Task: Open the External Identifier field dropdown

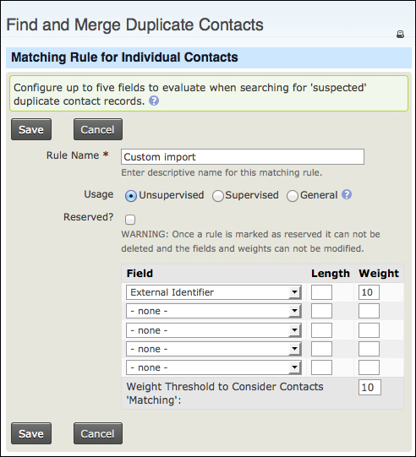Action: [x=214, y=292]
